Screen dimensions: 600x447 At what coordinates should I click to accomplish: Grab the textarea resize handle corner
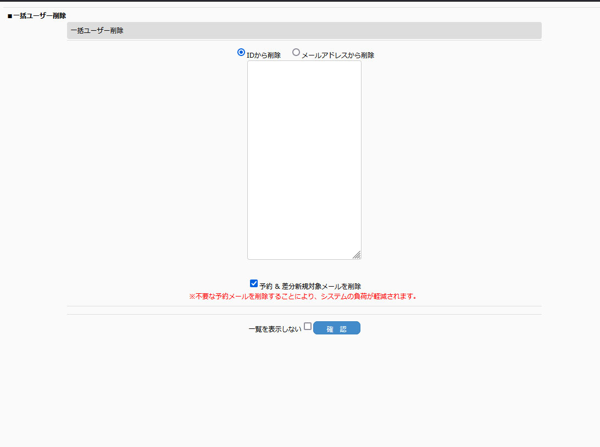(x=357, y=255)
